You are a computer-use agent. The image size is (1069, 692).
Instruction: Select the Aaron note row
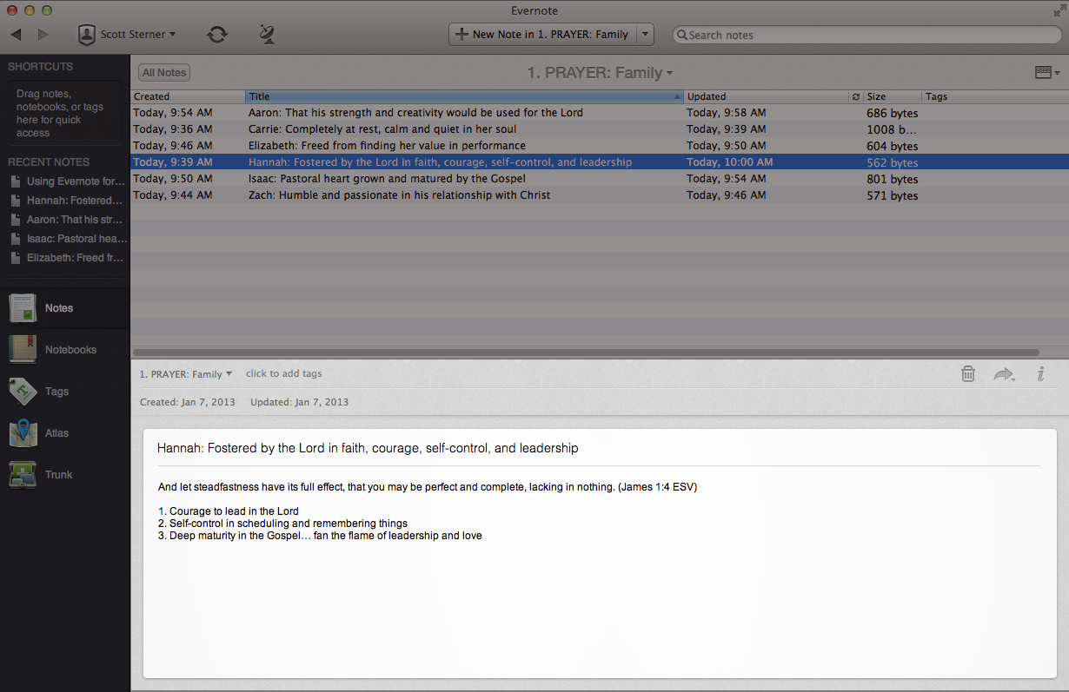(x=600, y=113)
